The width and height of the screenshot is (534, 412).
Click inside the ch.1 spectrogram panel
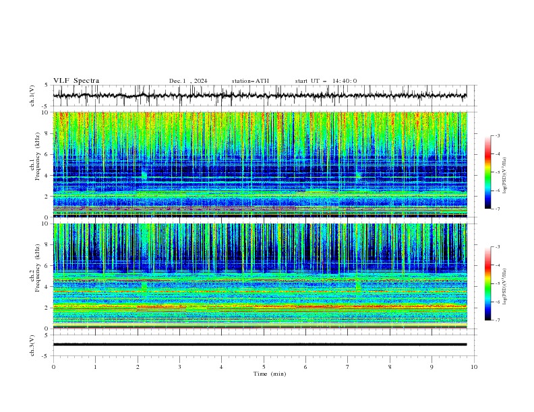(x=260, y=164)
